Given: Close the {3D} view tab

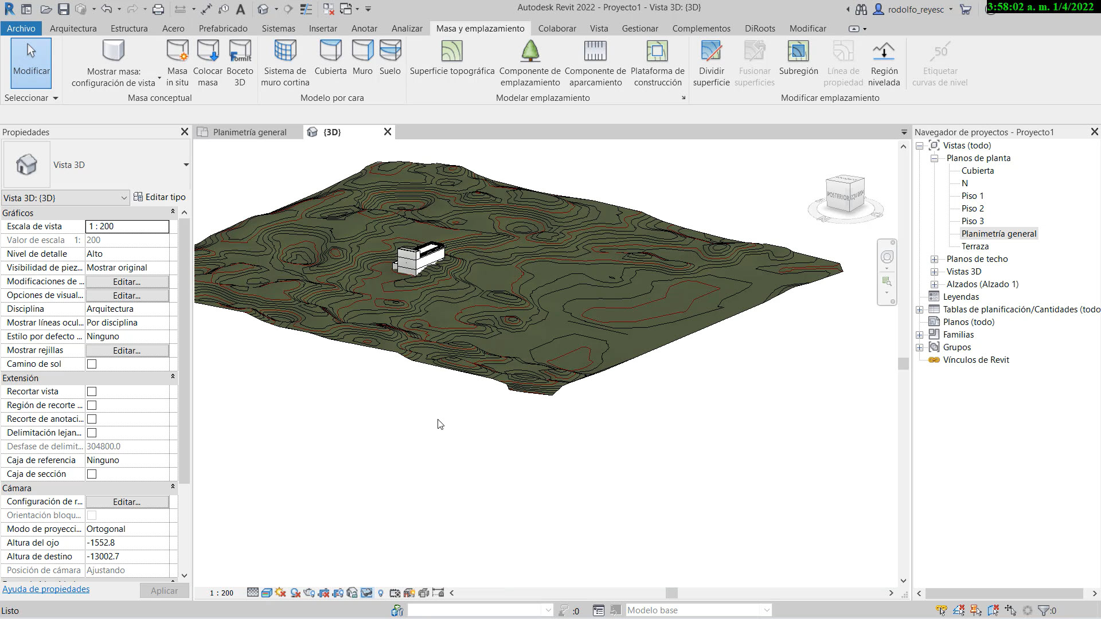Looking at the screenshot, I should click(x=388, y=132).
